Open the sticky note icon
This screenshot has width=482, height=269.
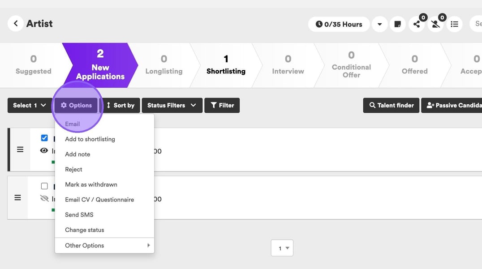point(397,24)
